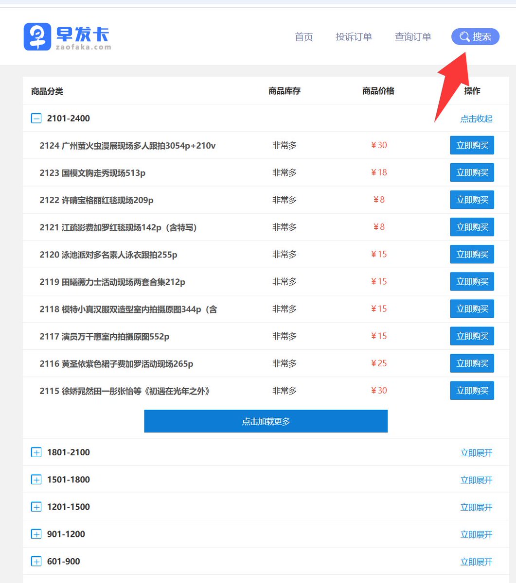
Task: Click the magnifier icon in 搜索 button
Action: coord(464,37)
